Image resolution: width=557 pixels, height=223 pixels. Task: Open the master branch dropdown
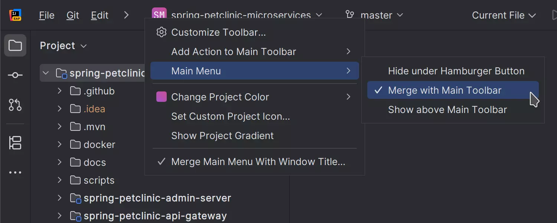tap(376, 15)
